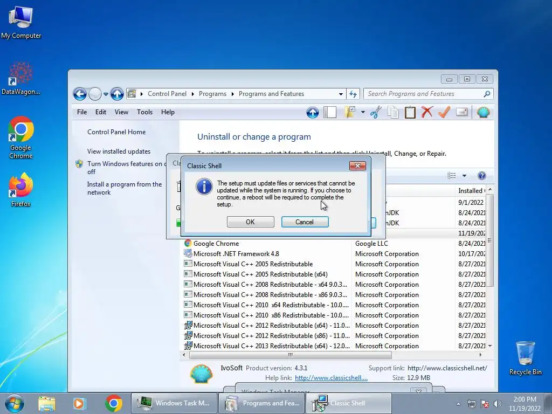552x414 pixels.
Task: Switch to Windows Task Manager taskbar button
Action: (x=174, y=403)
